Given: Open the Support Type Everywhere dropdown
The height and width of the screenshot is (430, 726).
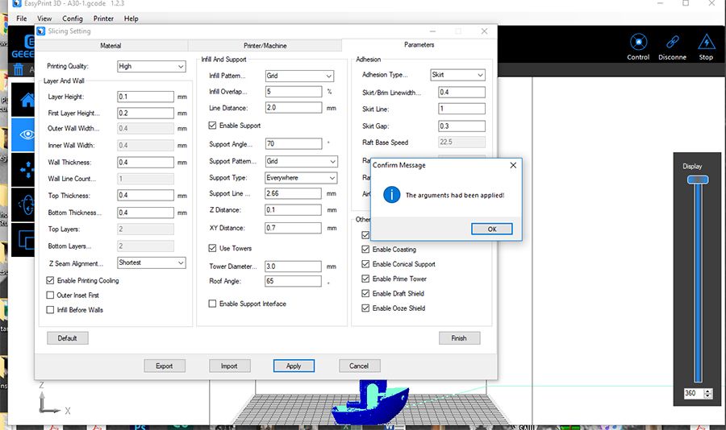Looking at the screenshot, I should (x=301, y=178).
